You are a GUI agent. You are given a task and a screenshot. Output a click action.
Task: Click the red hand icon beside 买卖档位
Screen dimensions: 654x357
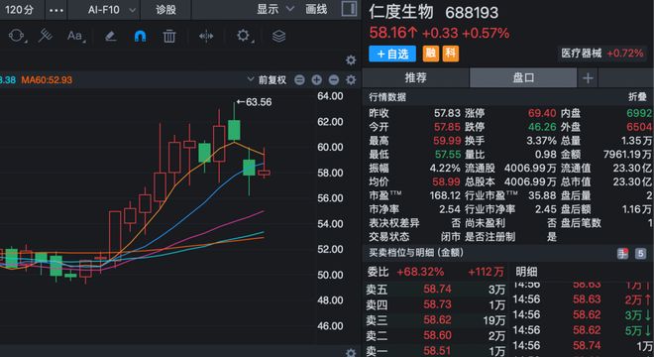(622, 253)
